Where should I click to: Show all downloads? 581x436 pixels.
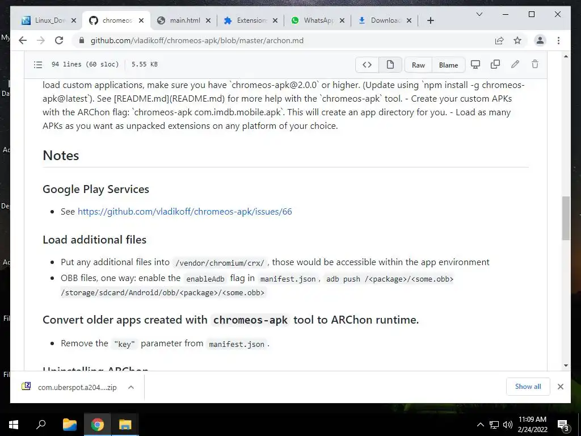[x=528, y=386]
